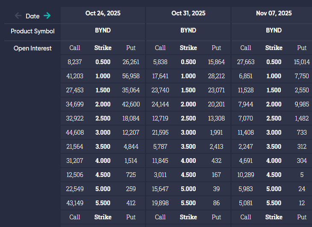Click the teal right arrow for next dates
This screenshot has height=227, width=312.
[47, 16]
